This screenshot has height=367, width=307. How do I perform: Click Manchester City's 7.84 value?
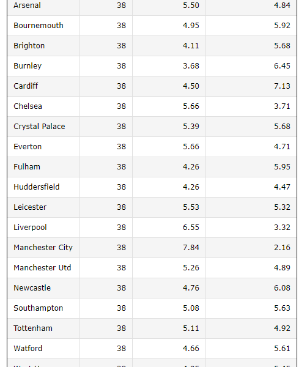(191, 247)
